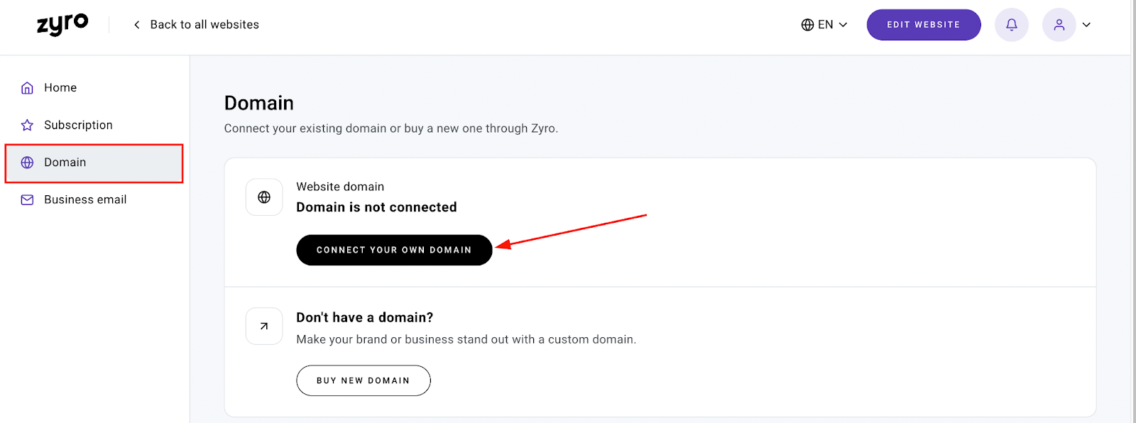Click the Website domain globe icon
Viewport: 1136px width, 423px height.
pos(264,197)
